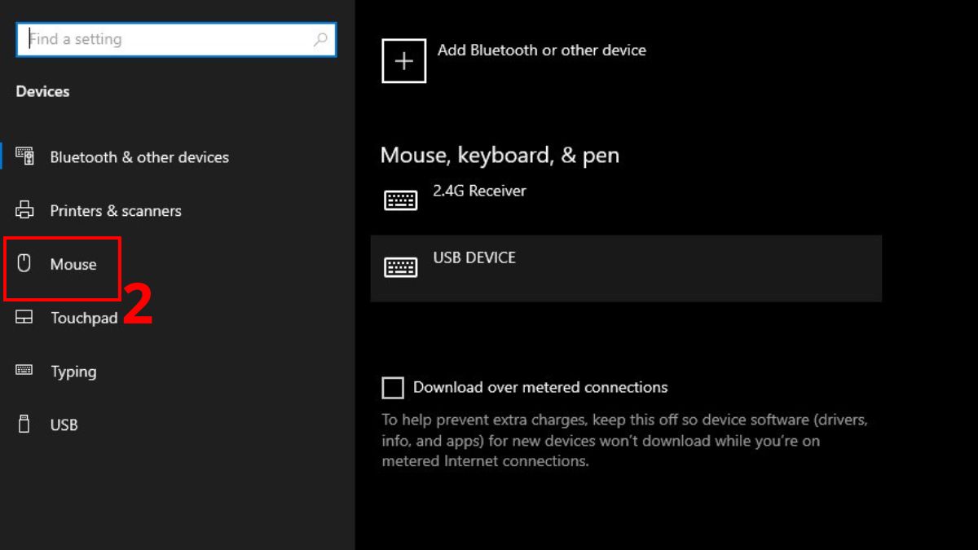Click the search magnifier icon
Screen dimensions: 978x550
(x=320, y=39)
